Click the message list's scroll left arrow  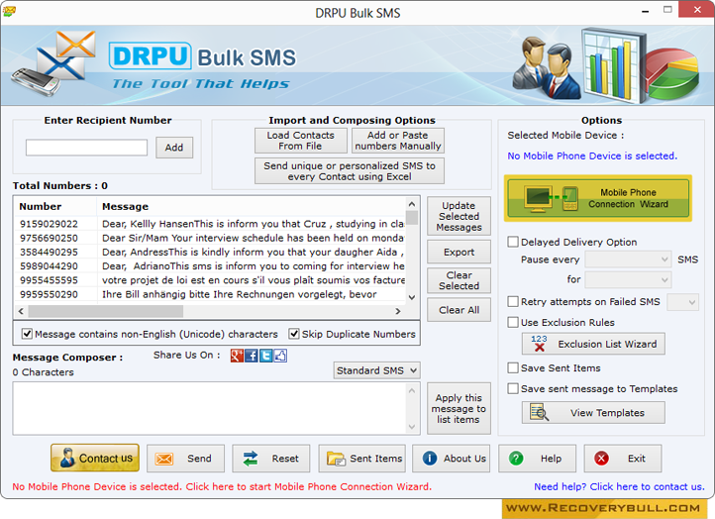coord(21,311)
